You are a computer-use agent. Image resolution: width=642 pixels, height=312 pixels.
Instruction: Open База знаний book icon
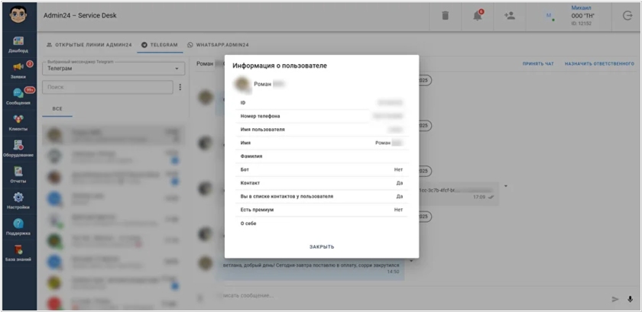pyautogui.click(x=18, y=249)
